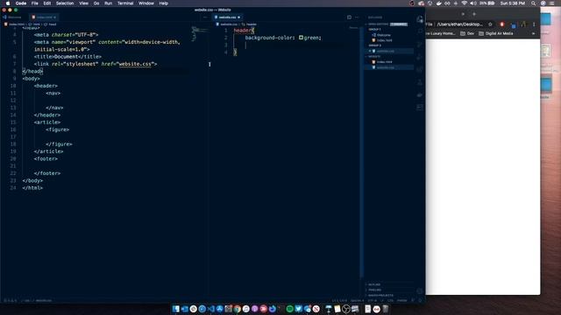561x315 pixels.
Task: Open Welcome in Open Editors list
Action: click(x=384, y=35)
